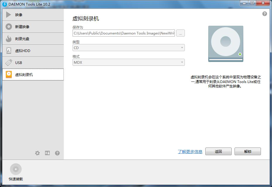Click the 返回 button

(218, 151)
